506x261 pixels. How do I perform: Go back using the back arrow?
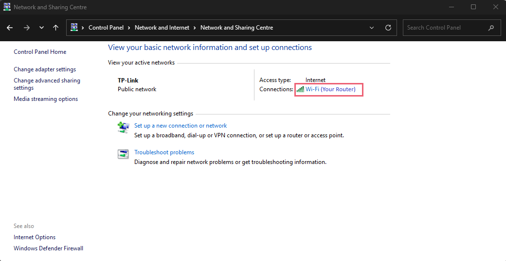click(10, 28)
